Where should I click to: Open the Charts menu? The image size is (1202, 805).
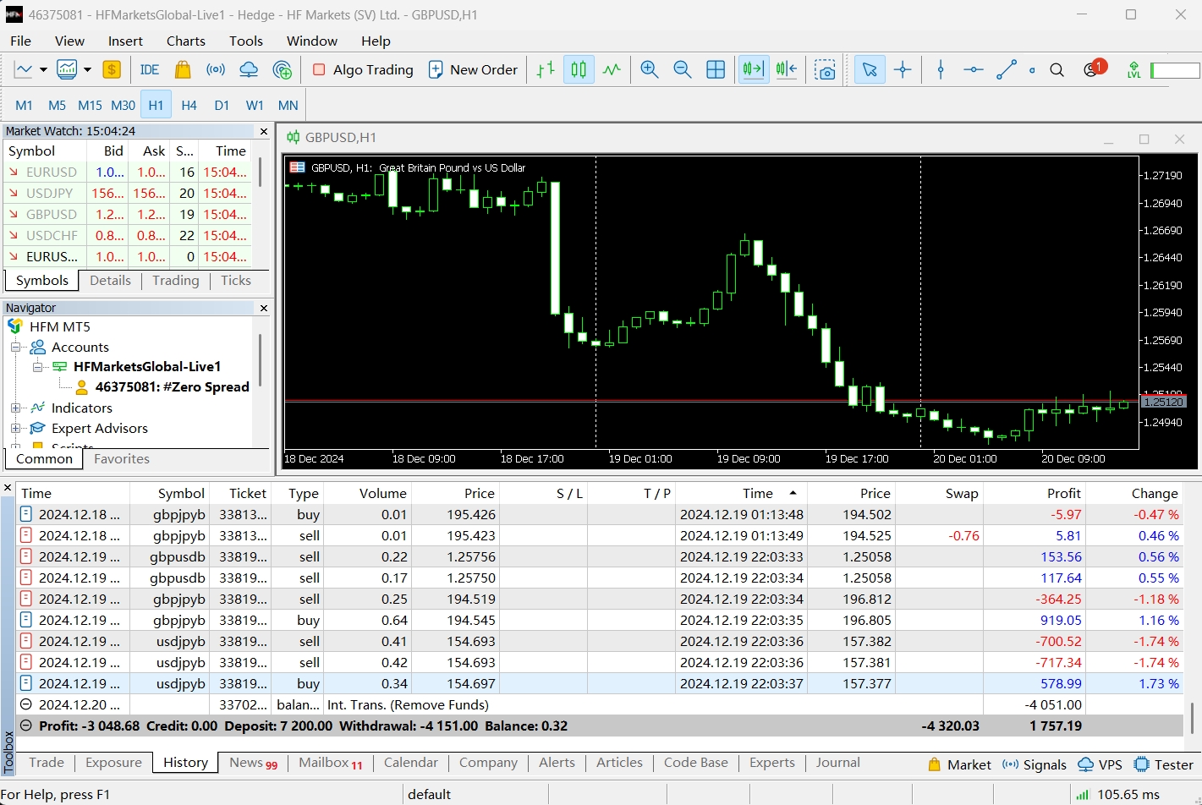pyautogui.click(x=185, y=41)
